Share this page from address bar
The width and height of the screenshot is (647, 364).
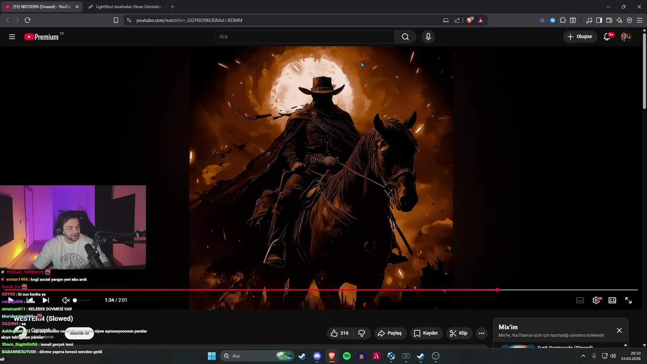click(x=457, y=20)
